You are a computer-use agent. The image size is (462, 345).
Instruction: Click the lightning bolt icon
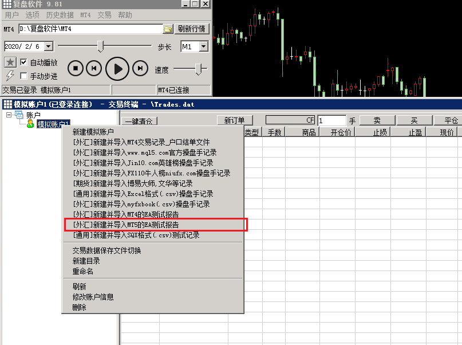coord(10,76)
